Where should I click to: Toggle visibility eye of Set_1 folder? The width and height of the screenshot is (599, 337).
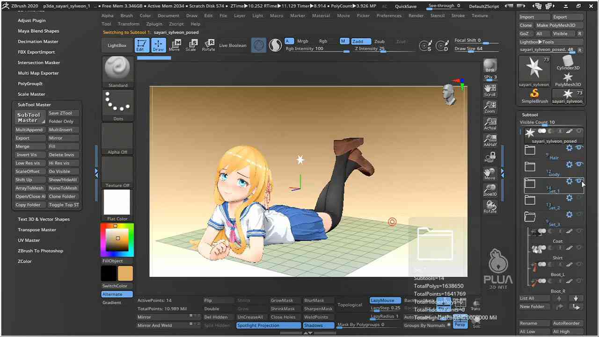(579, 181)
